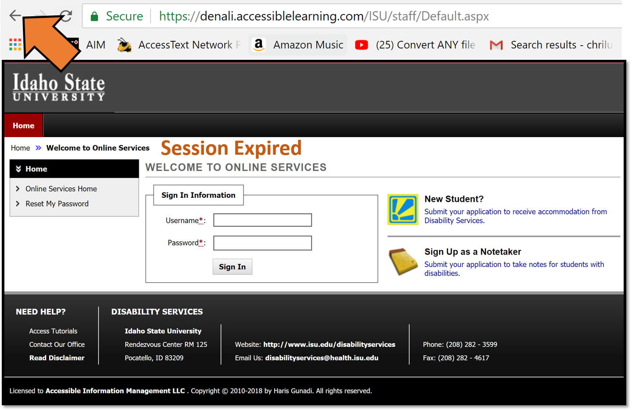Click inside the Username field
The height and width of the screenshot is (411, 632).
[x=262, y=220]
